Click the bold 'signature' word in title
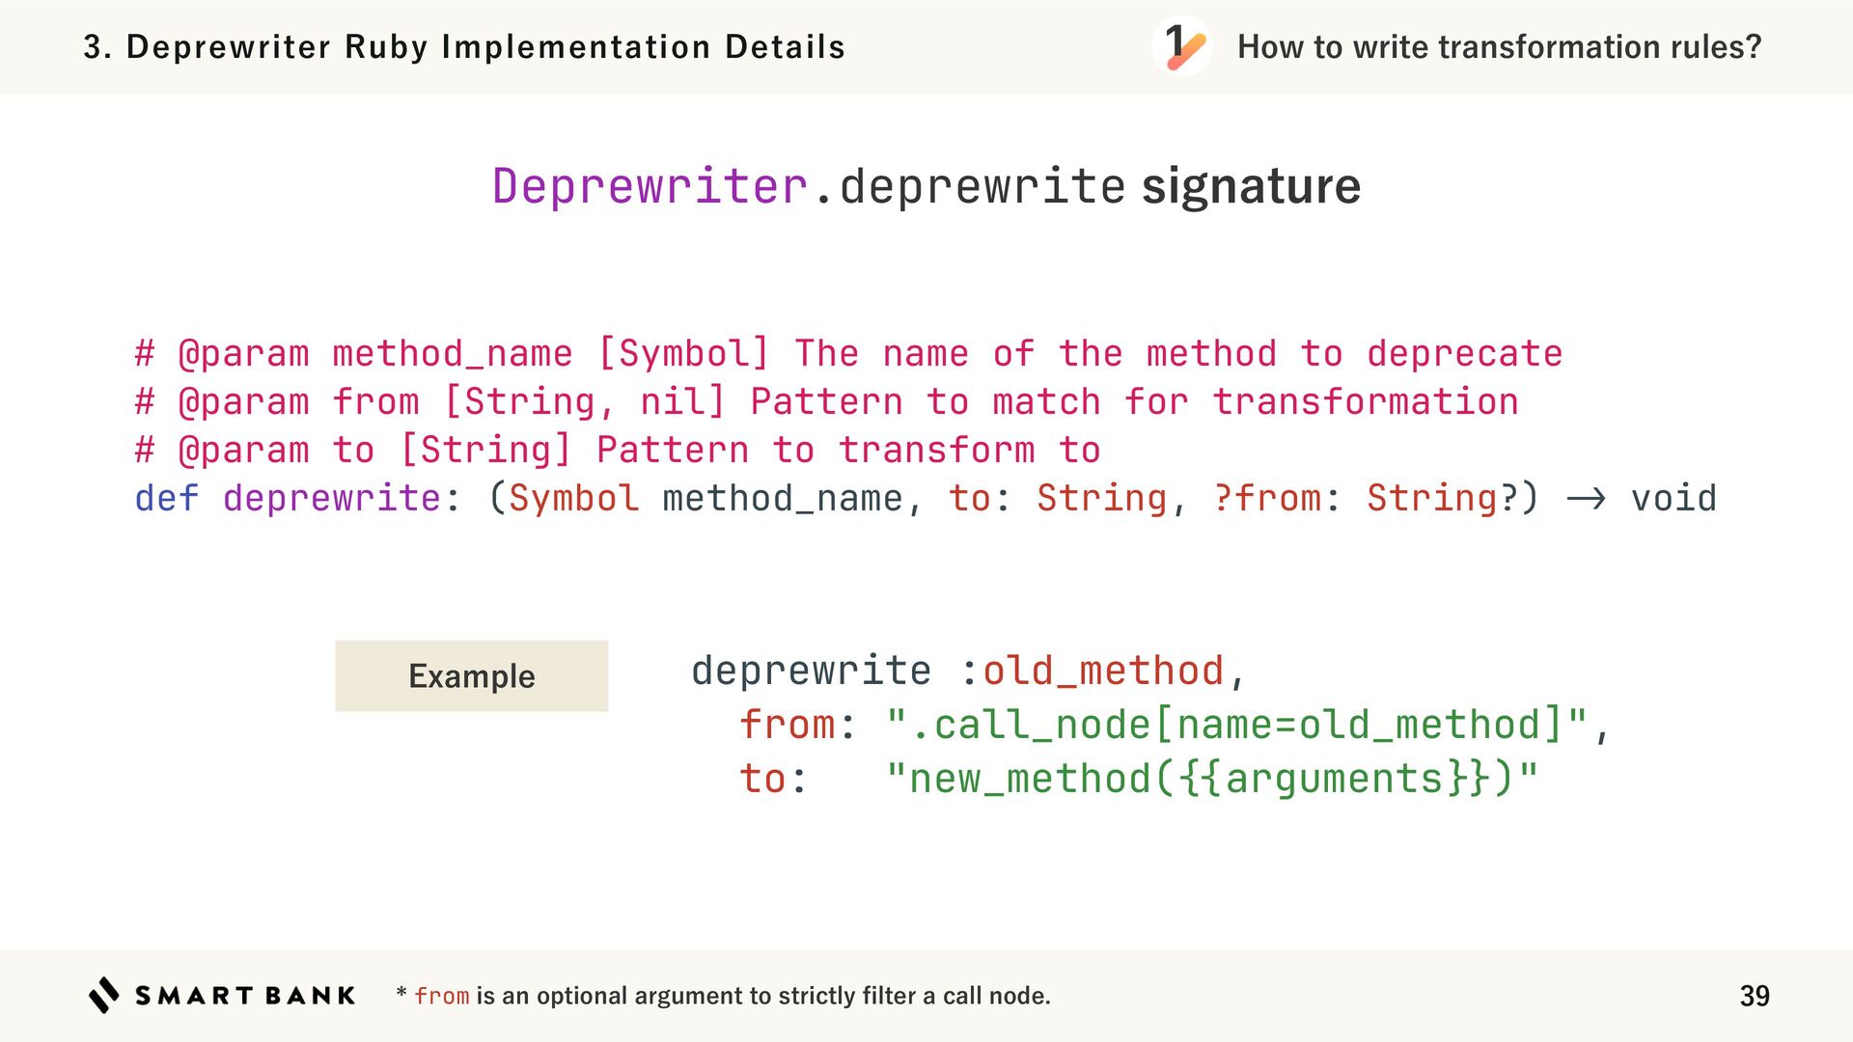1853x1042 pixels. (1251, 185)
